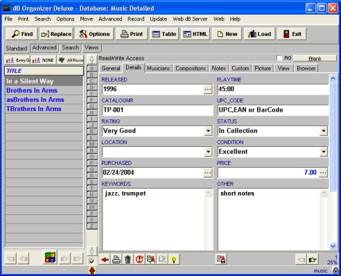Switch to the General tab

click(111, 69)
